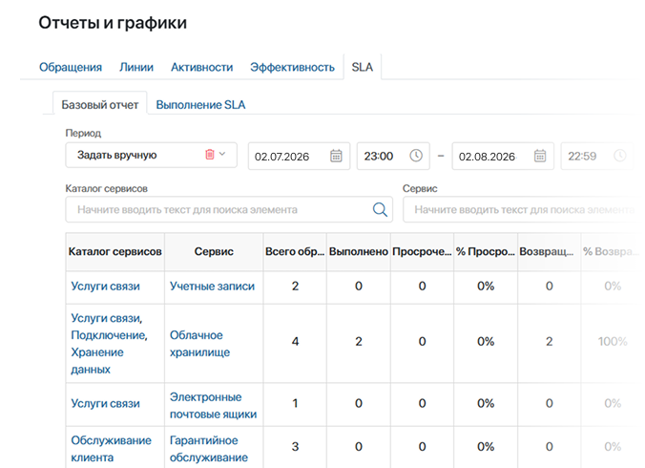This screenshot has height=468, width=645.
Task: Open the Гарантийное обслуживание service link
Action: click(209, 449)
